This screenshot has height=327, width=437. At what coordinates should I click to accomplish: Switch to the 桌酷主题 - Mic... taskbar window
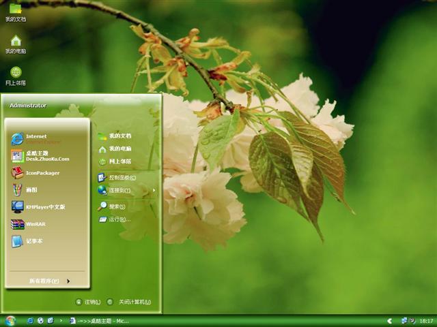point(99,321)
